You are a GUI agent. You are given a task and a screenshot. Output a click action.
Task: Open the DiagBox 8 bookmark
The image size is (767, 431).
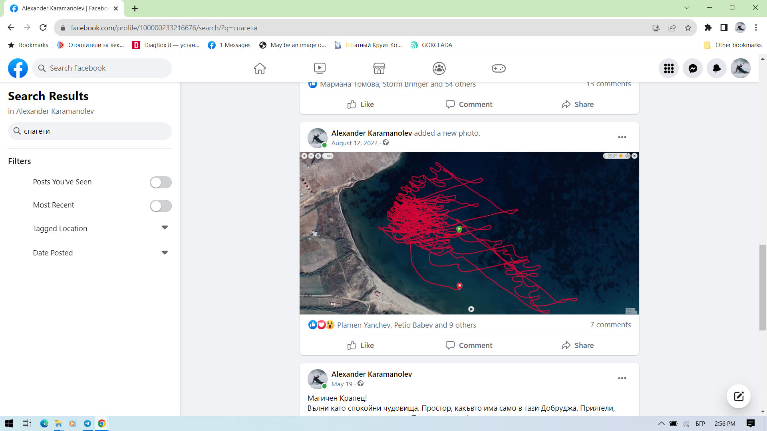pos(166,45)
